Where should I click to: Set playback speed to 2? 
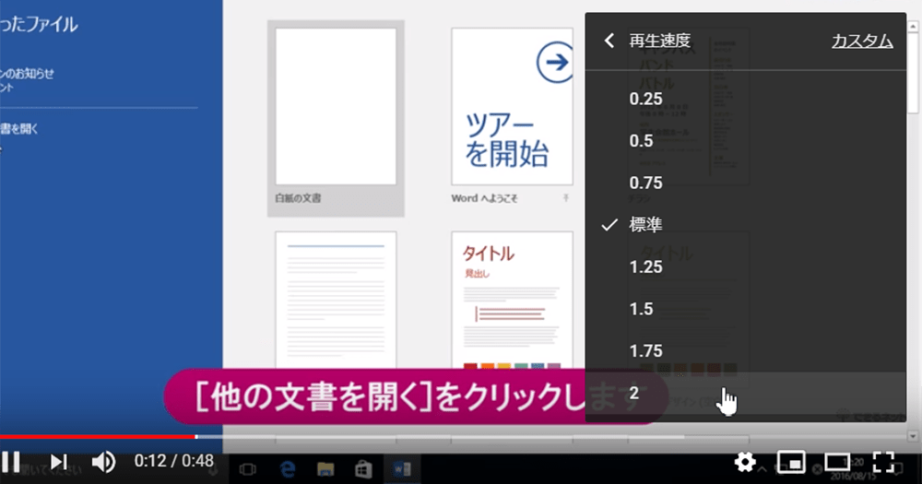pyautogui.click(x=746, y=393)
